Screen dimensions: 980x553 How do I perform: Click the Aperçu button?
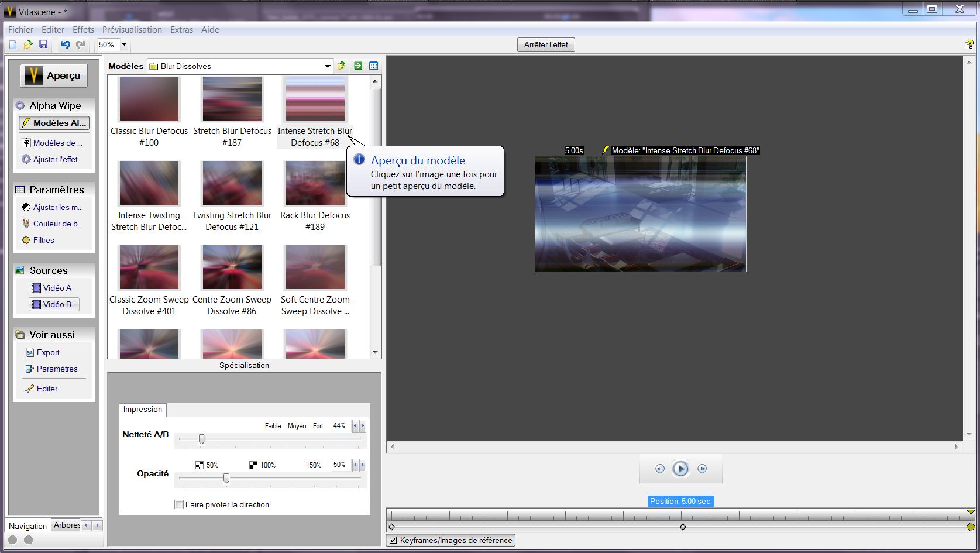coord(54,75)
